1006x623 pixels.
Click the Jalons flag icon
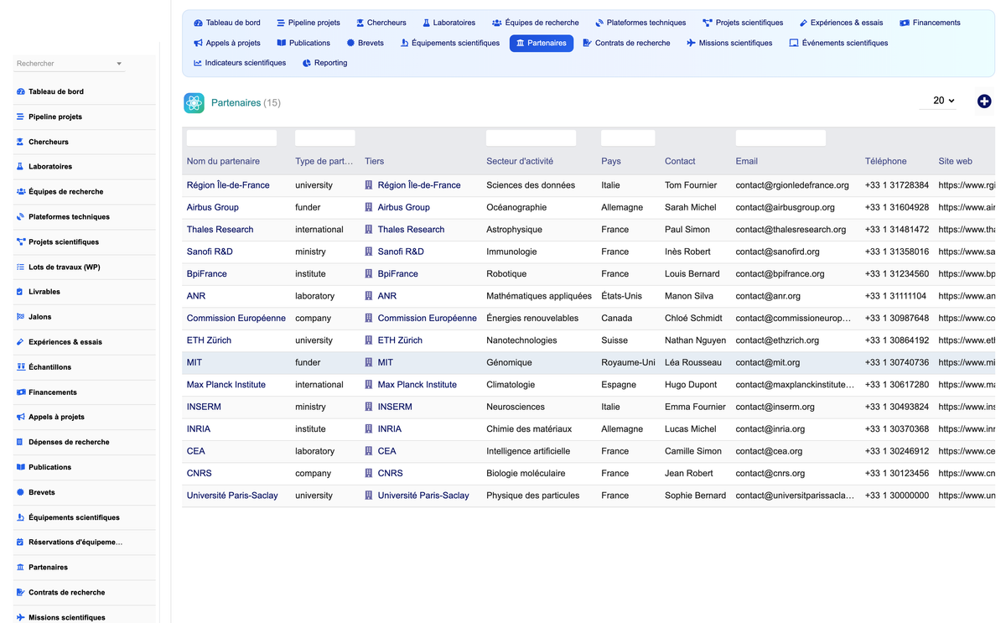click(x=20, y=317)
